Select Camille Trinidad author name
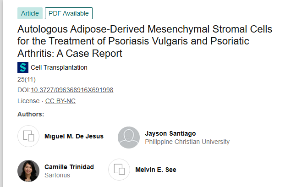 point(69,167)
